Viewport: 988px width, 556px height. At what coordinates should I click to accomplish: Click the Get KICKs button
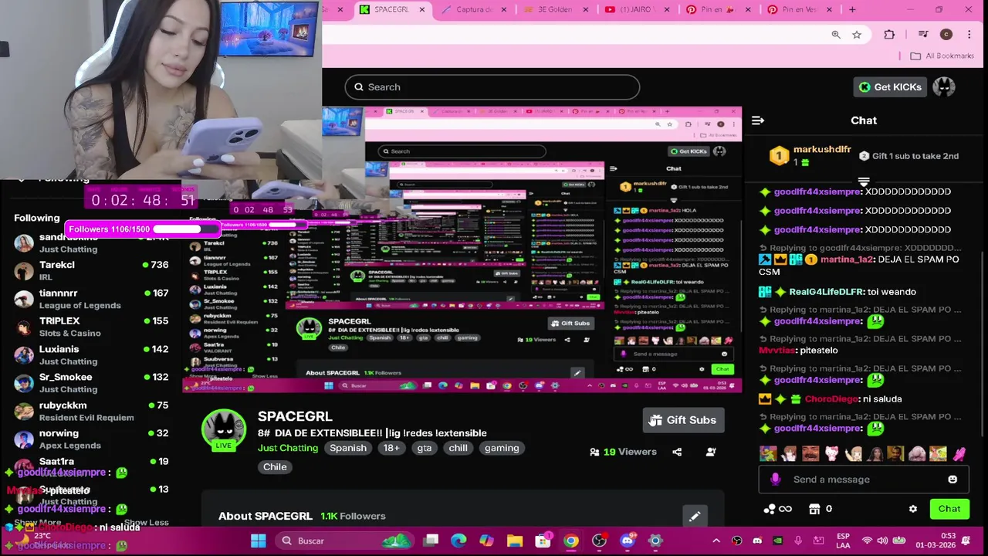click(x=890, y=87)
